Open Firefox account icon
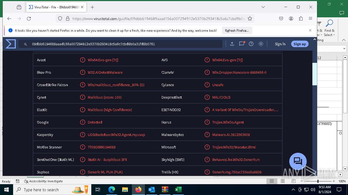Viewport: 348px width, 195px height. point(291,19)
